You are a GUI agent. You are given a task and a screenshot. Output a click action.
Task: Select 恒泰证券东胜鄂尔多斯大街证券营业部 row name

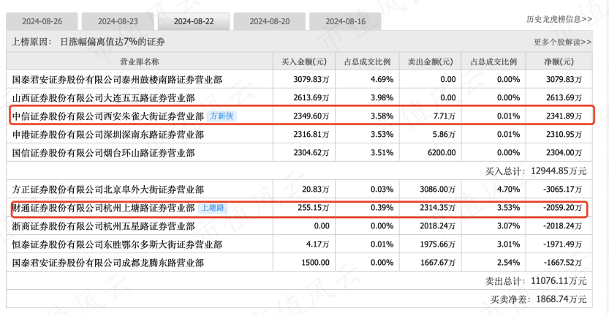point(117,244)
